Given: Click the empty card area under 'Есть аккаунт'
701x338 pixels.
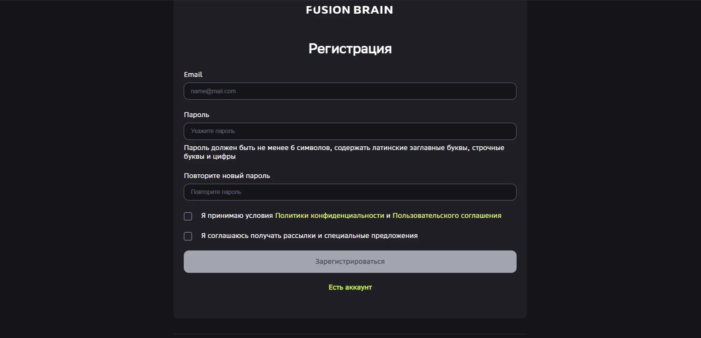Looking at the screenshot, I should point(350,306).
